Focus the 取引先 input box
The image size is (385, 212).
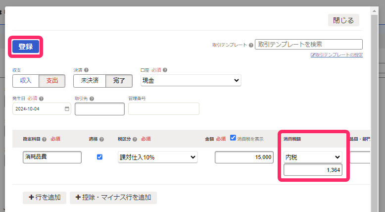99,109
